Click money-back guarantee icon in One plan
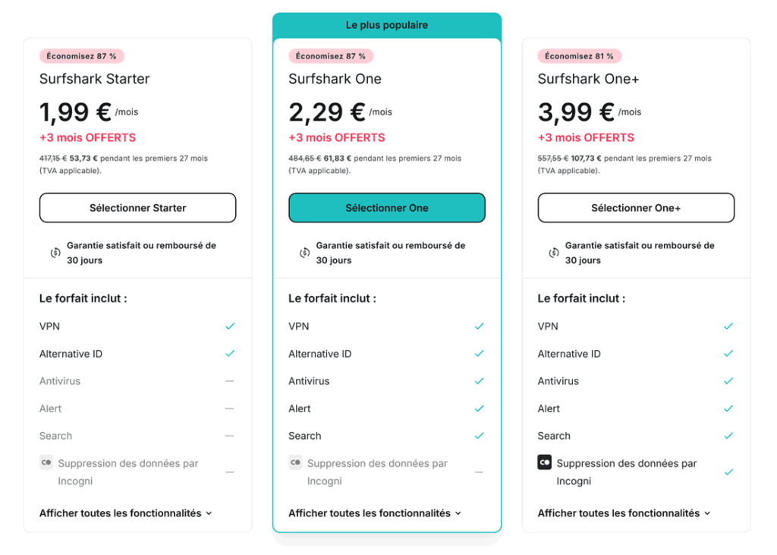This screenshot has width=777, height=555. coord(305,253)
